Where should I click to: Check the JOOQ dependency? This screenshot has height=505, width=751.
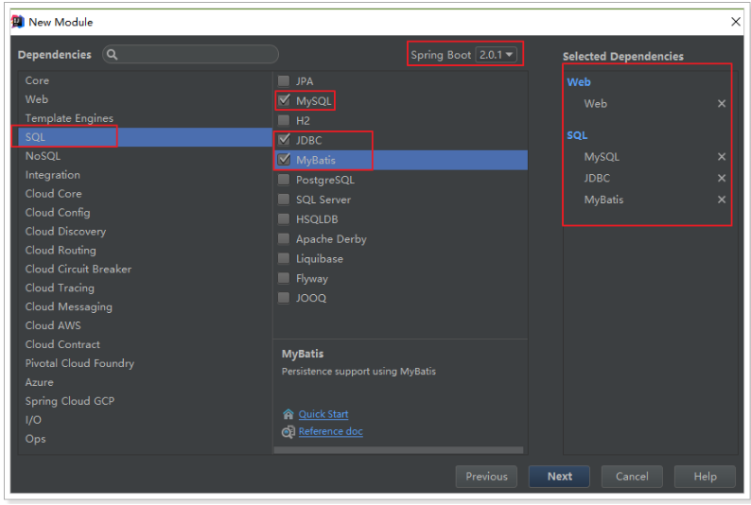point(284,298)
